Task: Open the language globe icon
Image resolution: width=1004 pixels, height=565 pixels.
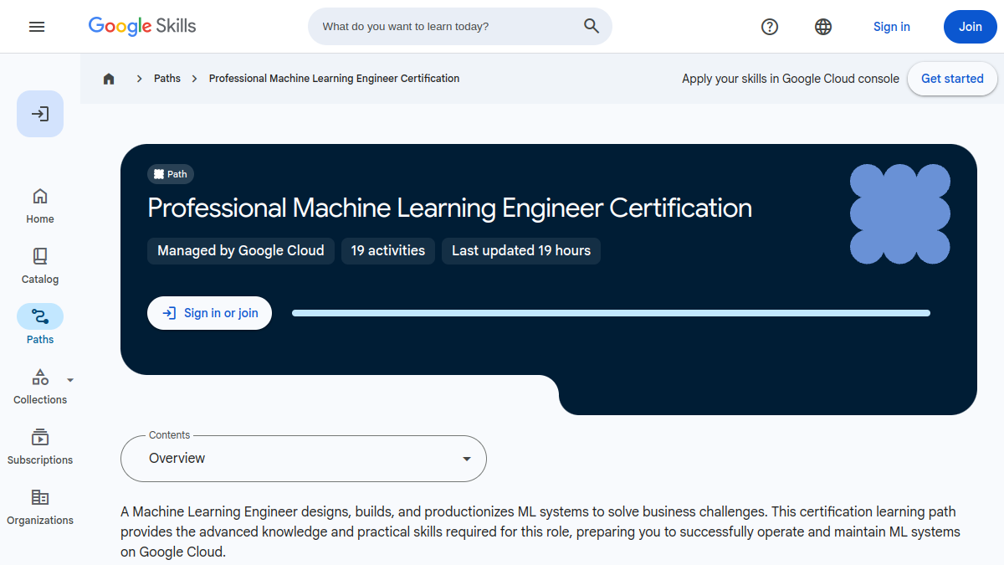Action: (823, 27)
